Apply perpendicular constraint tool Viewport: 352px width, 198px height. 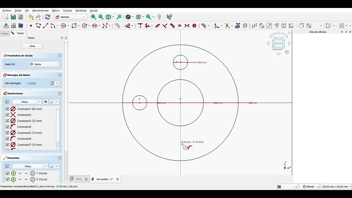[165, 26]
